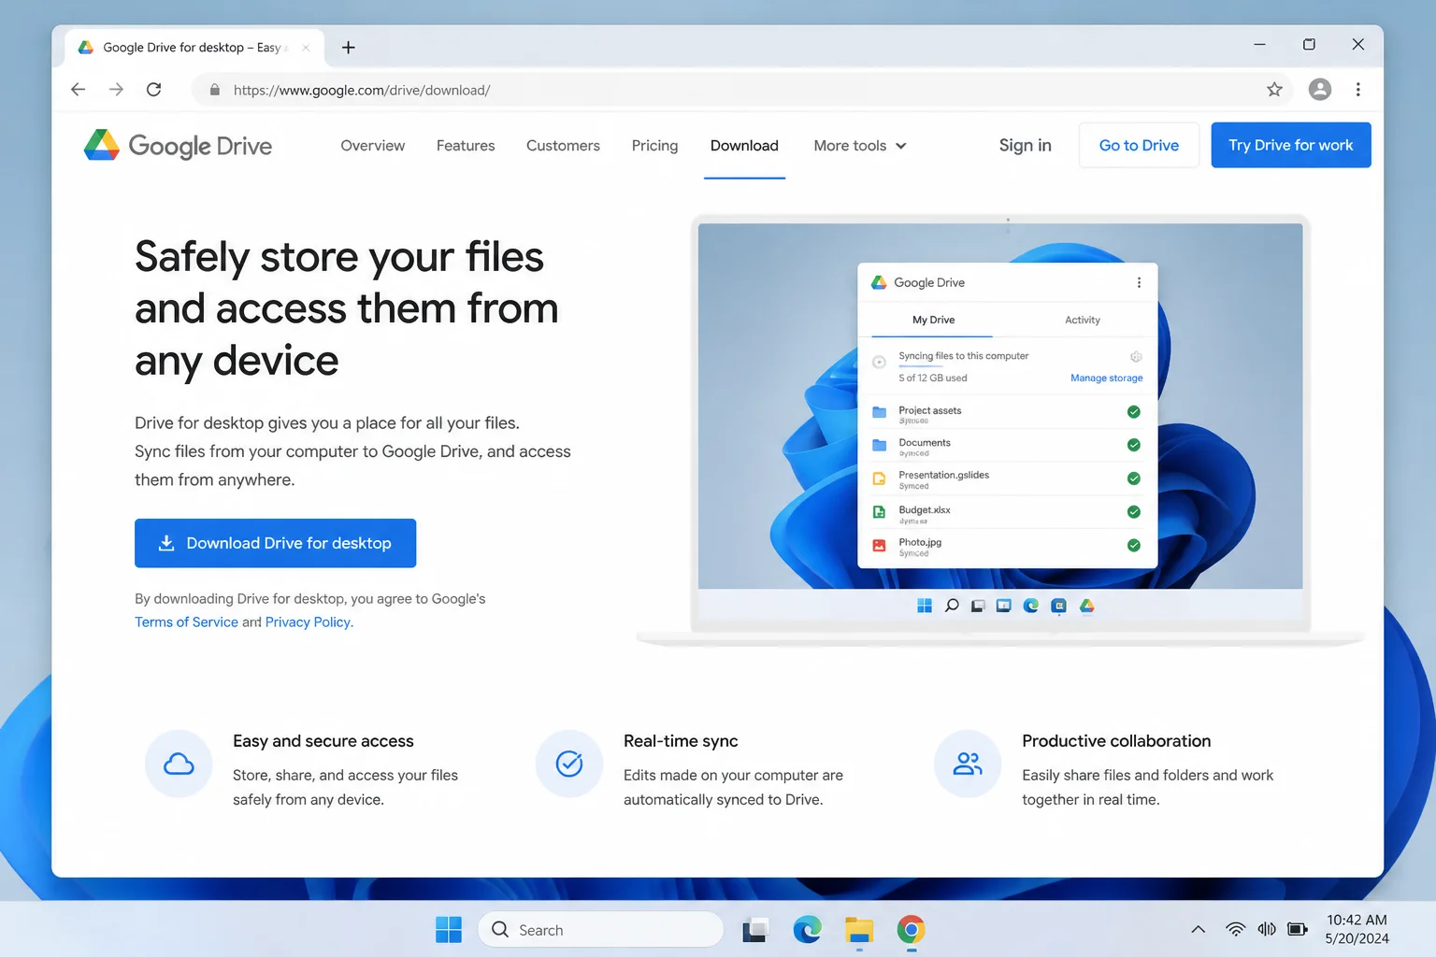Click the Windows taskbar Search box
1436x957 pixels.
click(600, 930)
